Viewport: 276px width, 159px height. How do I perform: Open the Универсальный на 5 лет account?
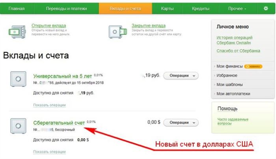coord(62,76)
